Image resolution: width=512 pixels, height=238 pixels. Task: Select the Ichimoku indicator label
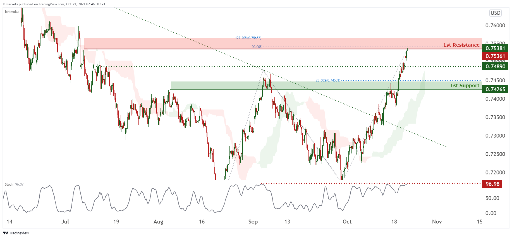click(x=12, y=12)
